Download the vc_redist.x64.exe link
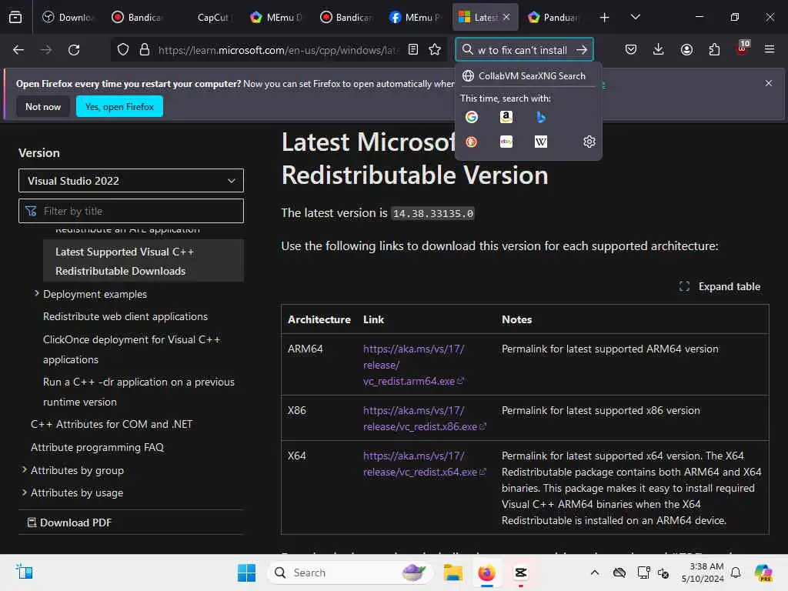Image resolution: width=788 pixels, height=591 pixels. point(424,464)
